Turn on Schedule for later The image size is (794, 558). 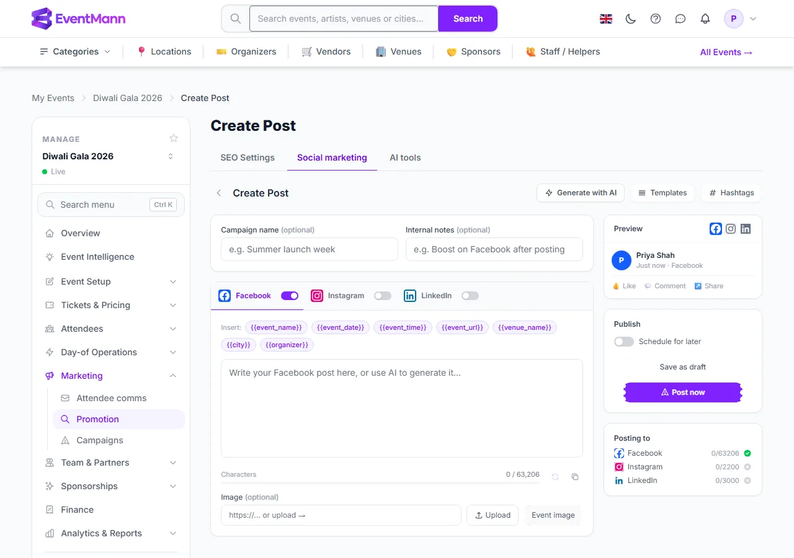[x=624, y=342]
